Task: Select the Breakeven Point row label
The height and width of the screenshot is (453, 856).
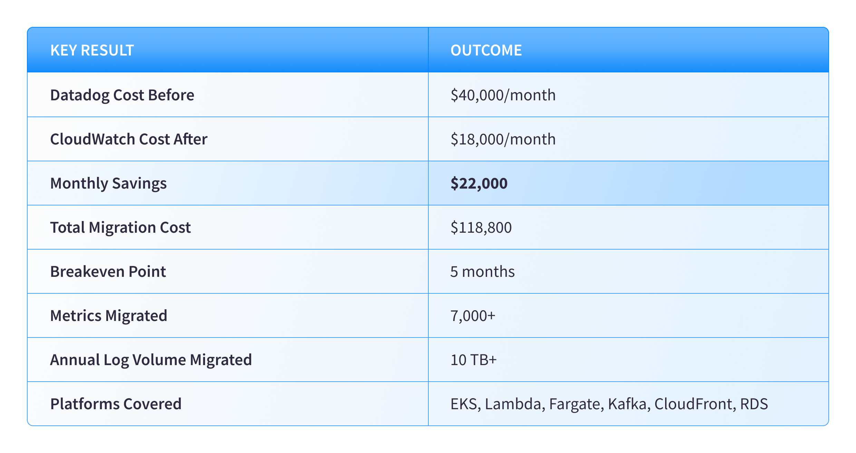Action: click(x=108, y=272)
